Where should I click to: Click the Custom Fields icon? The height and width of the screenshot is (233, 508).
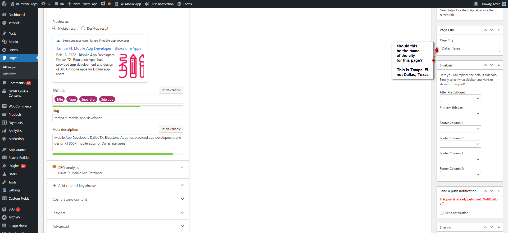(x=4, y=198)
